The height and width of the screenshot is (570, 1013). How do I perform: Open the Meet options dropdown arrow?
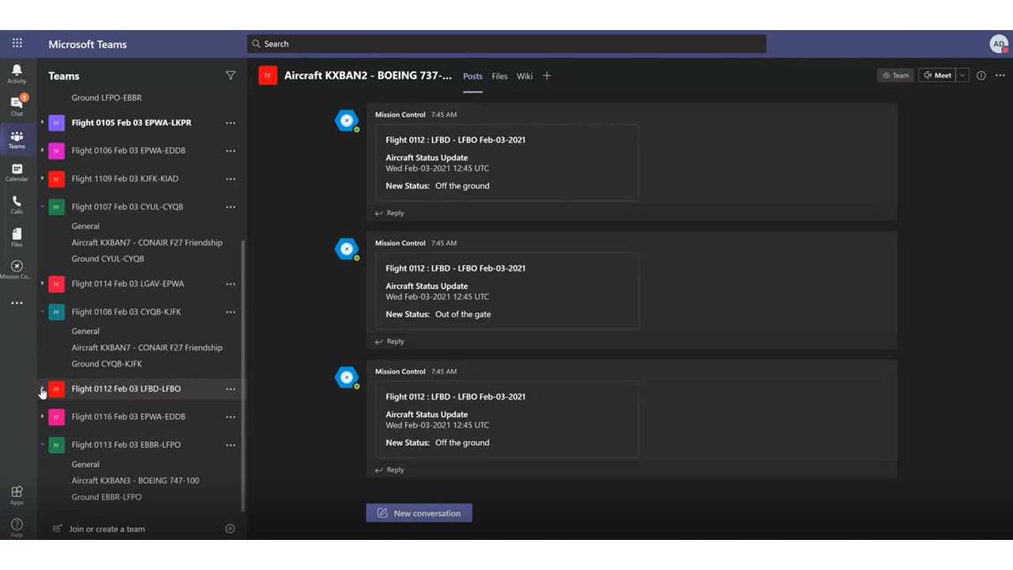pos(962,76)
